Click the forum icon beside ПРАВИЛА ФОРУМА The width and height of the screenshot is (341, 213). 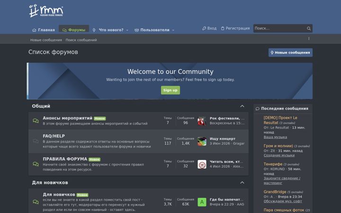(x=36, y=164)
